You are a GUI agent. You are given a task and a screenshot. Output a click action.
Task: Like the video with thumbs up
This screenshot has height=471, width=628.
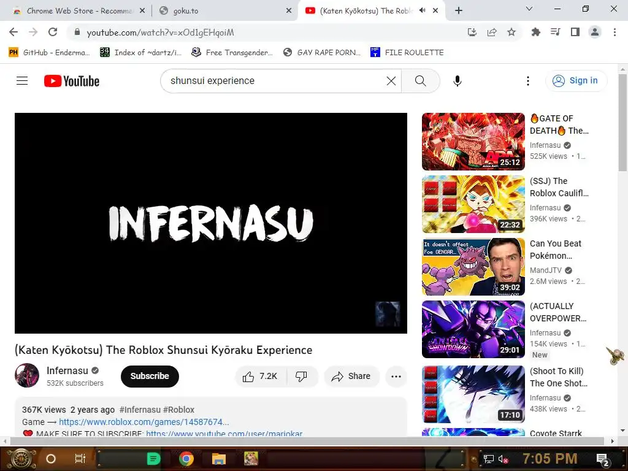(260, 376)
